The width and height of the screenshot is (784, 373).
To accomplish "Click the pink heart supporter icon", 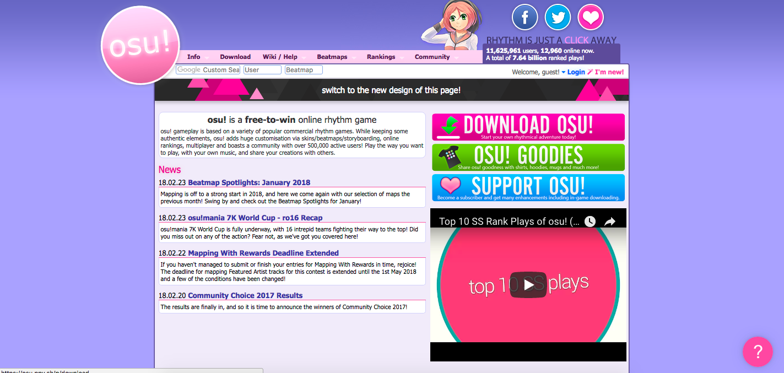I will 591,17.
